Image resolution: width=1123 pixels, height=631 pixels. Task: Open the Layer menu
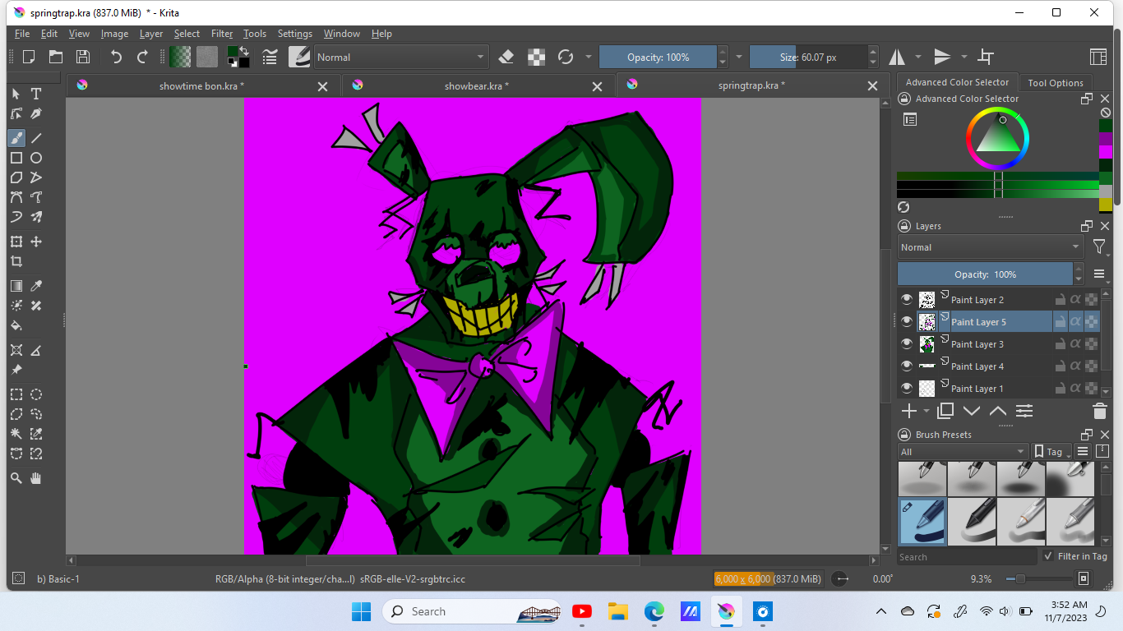tap(151, 34)
